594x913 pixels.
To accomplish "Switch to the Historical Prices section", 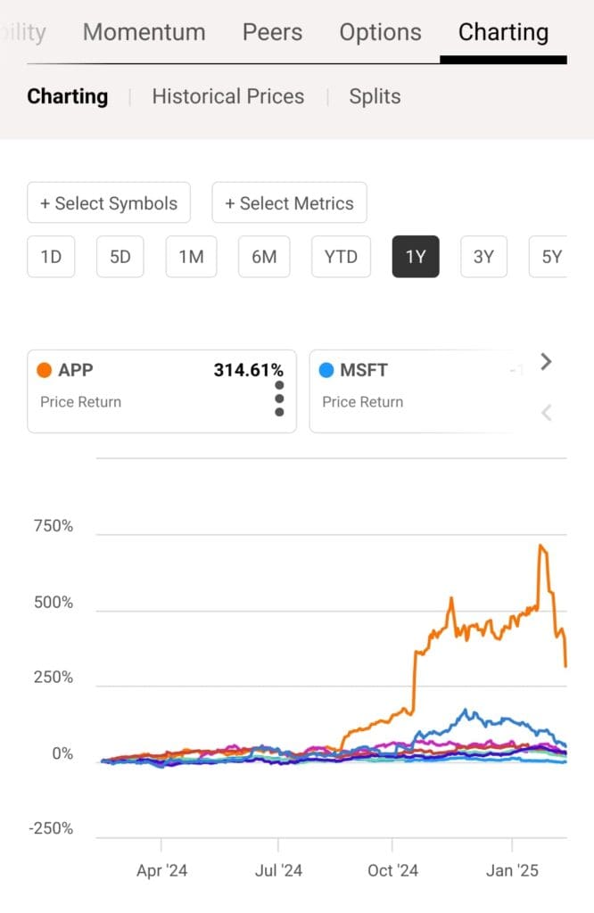I will [227, 96].
